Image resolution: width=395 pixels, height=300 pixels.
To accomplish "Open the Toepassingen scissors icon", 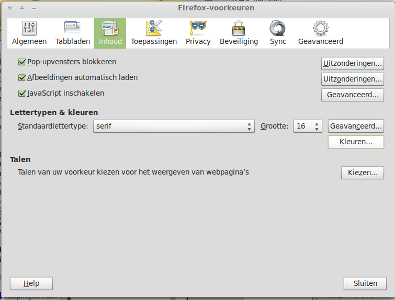I will coord(154,28).
